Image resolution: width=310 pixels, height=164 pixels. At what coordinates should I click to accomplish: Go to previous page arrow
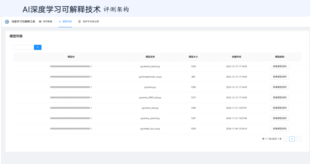286,139
